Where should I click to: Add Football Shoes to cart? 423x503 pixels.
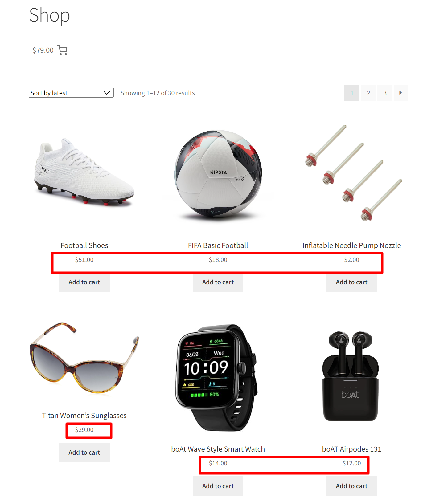point(84,282)
